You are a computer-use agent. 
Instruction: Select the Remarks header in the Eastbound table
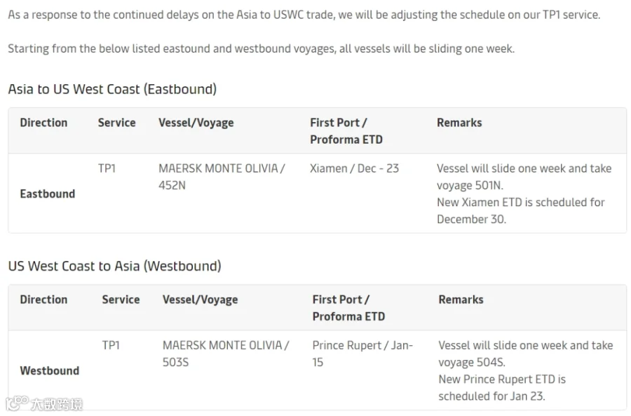pyautogui.click(x=459, y=123)
